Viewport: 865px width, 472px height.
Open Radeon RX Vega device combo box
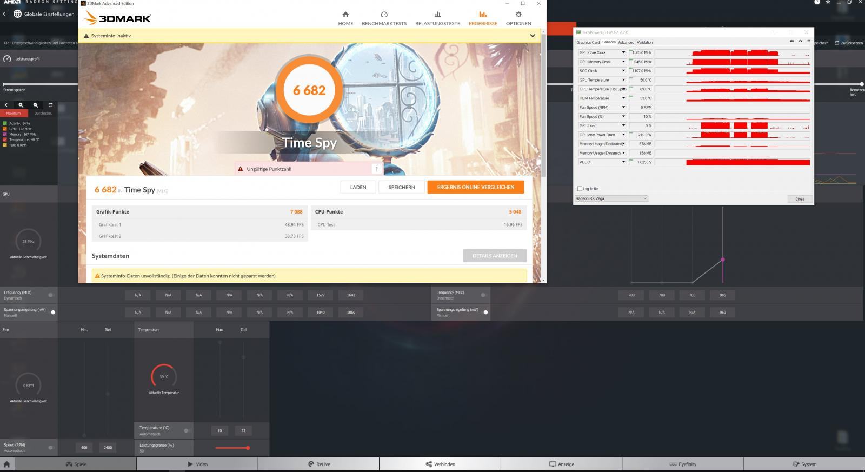click(x=611, y=198)
